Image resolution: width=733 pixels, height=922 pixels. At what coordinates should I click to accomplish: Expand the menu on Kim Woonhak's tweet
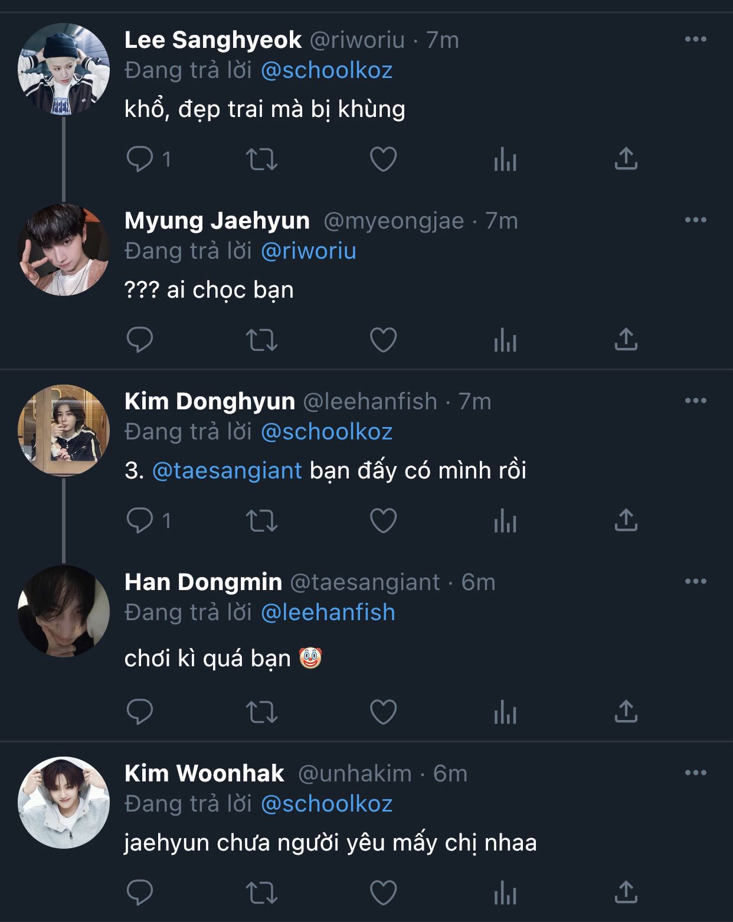click(695, 773)
